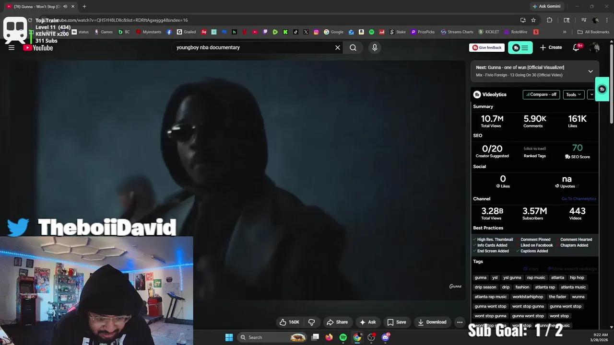Open the Games bookmark
614x345 pixels.
[x=104, y=32]
